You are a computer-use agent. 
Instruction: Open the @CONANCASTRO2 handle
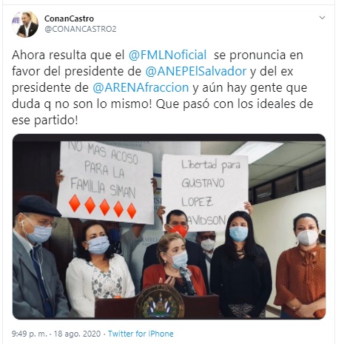[80, 29]
